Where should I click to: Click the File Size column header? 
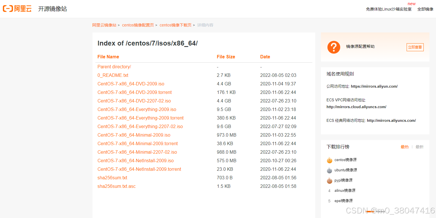tap(226, 57)
